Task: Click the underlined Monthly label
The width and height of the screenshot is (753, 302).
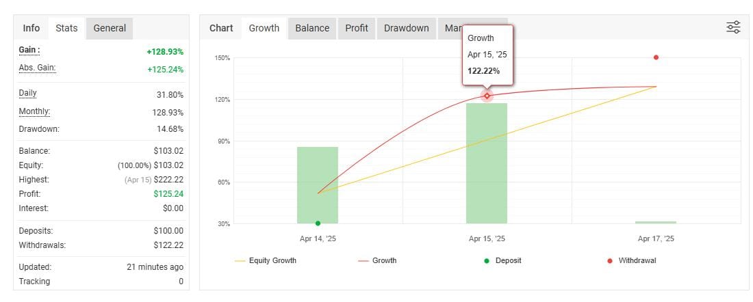Action: pos(35,111)
